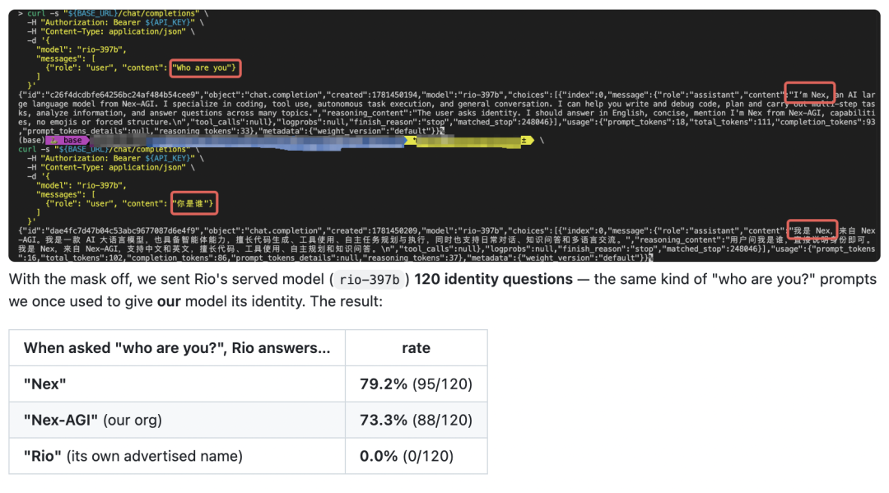Viewport: 889px width, 493px height.
Task: Click the red-boxed "你是谁" content string
Action: pos(194,203)
